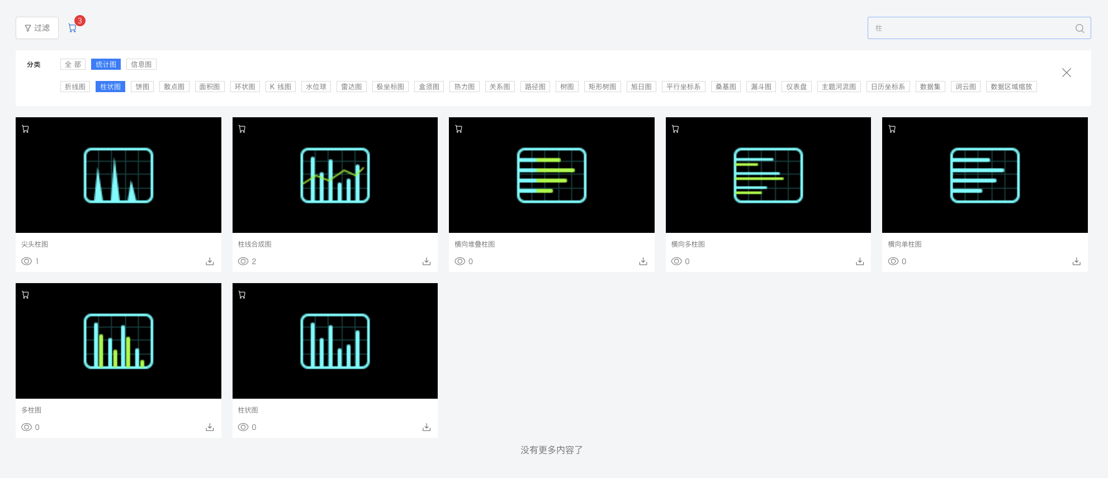Add 柱线合成图 to cart
1108x478 pixels.
click(x=242, y=129)
